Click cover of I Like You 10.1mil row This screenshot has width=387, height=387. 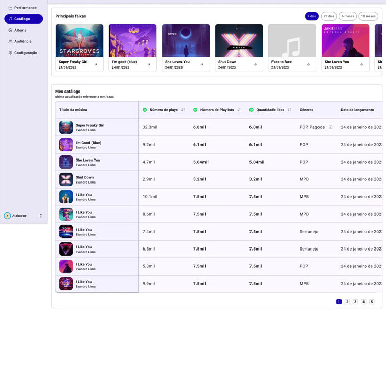click(x=66, y=197)
